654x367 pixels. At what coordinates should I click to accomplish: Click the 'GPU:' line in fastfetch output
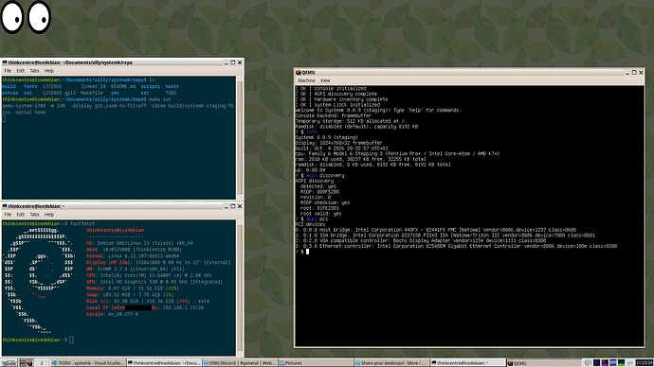[x=154, y=282]
